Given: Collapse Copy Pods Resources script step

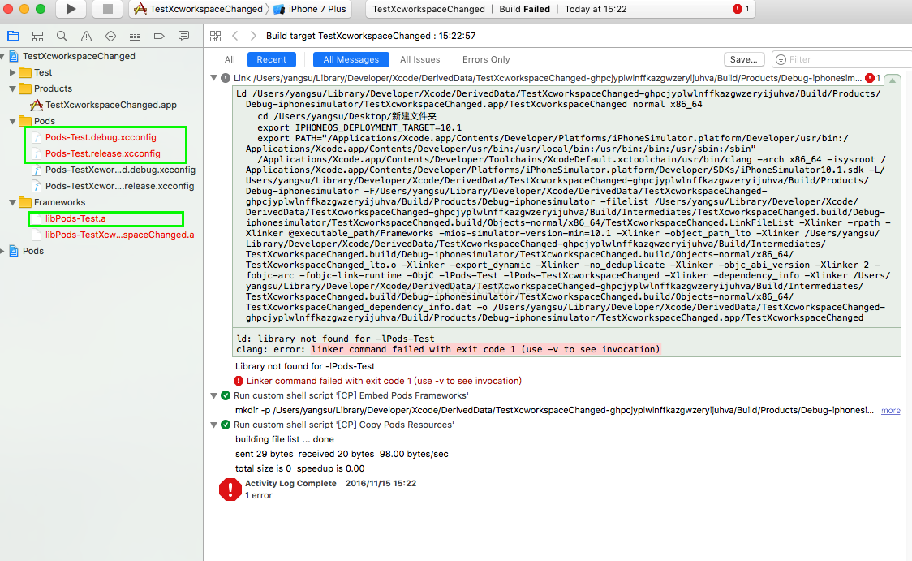Looking at the screenshot, I should 213,425.
